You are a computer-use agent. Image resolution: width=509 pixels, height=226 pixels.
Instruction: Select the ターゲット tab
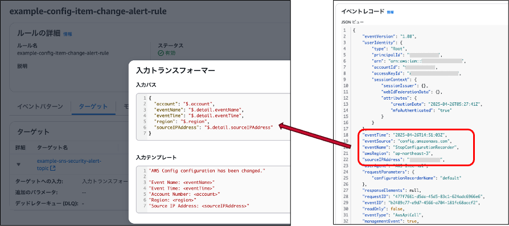point(93,106)
